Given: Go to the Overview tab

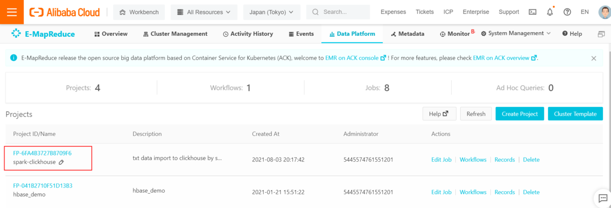Looking at the screenshot, I should [110, 34].
